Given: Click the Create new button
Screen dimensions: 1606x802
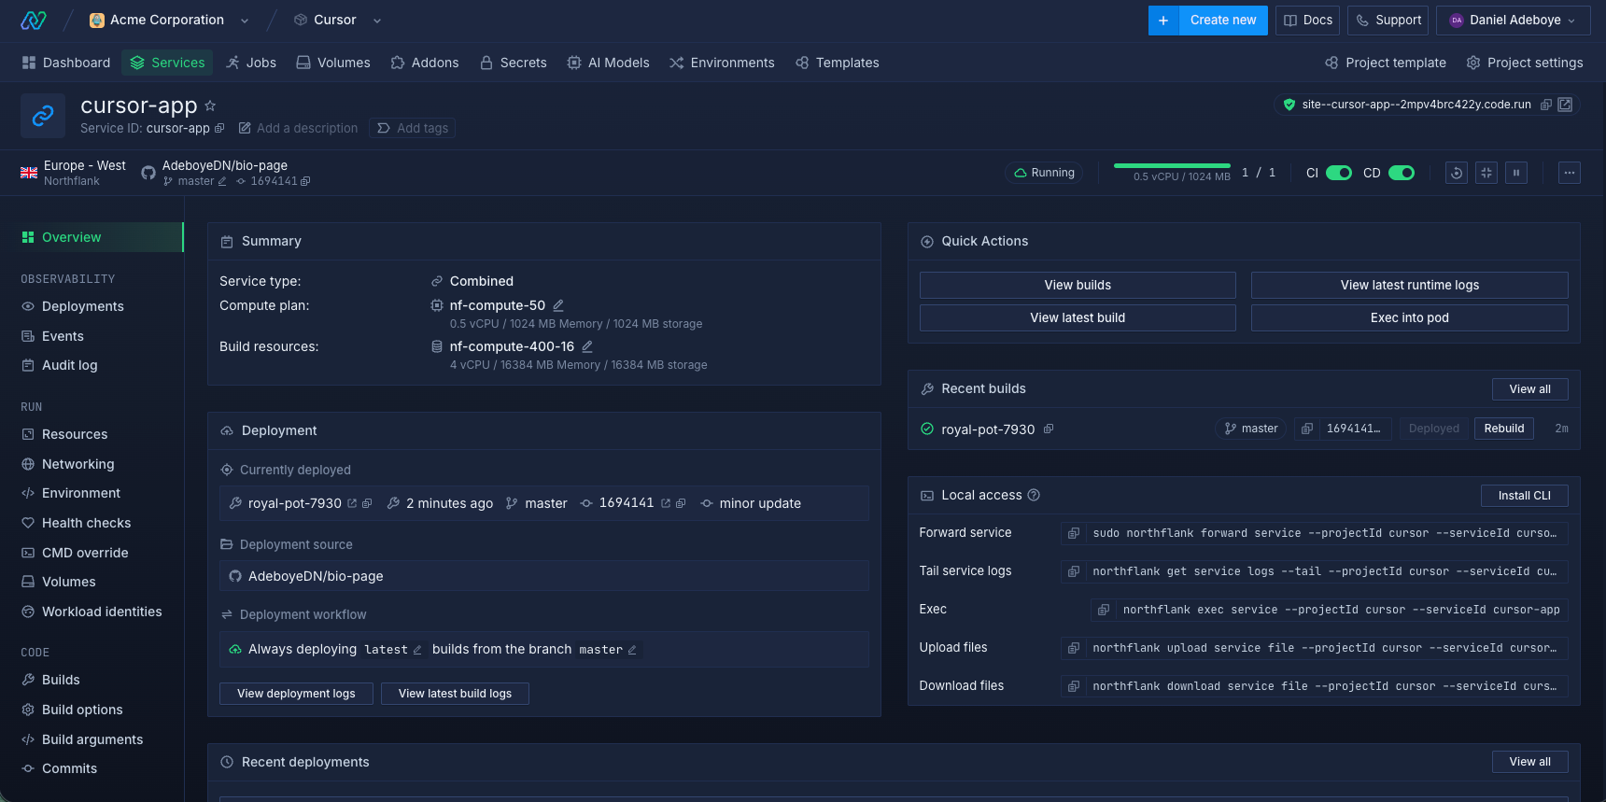Looking at the screenshot, I should pyautogui.click(x=1208, y=20).
